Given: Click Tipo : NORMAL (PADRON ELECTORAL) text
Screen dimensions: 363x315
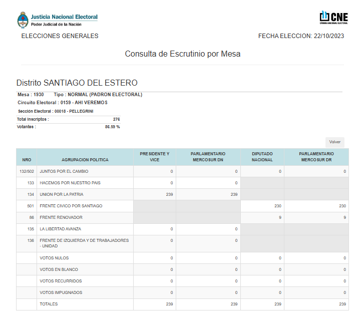Looking at the screenshot, I should [x=98, y=95].
